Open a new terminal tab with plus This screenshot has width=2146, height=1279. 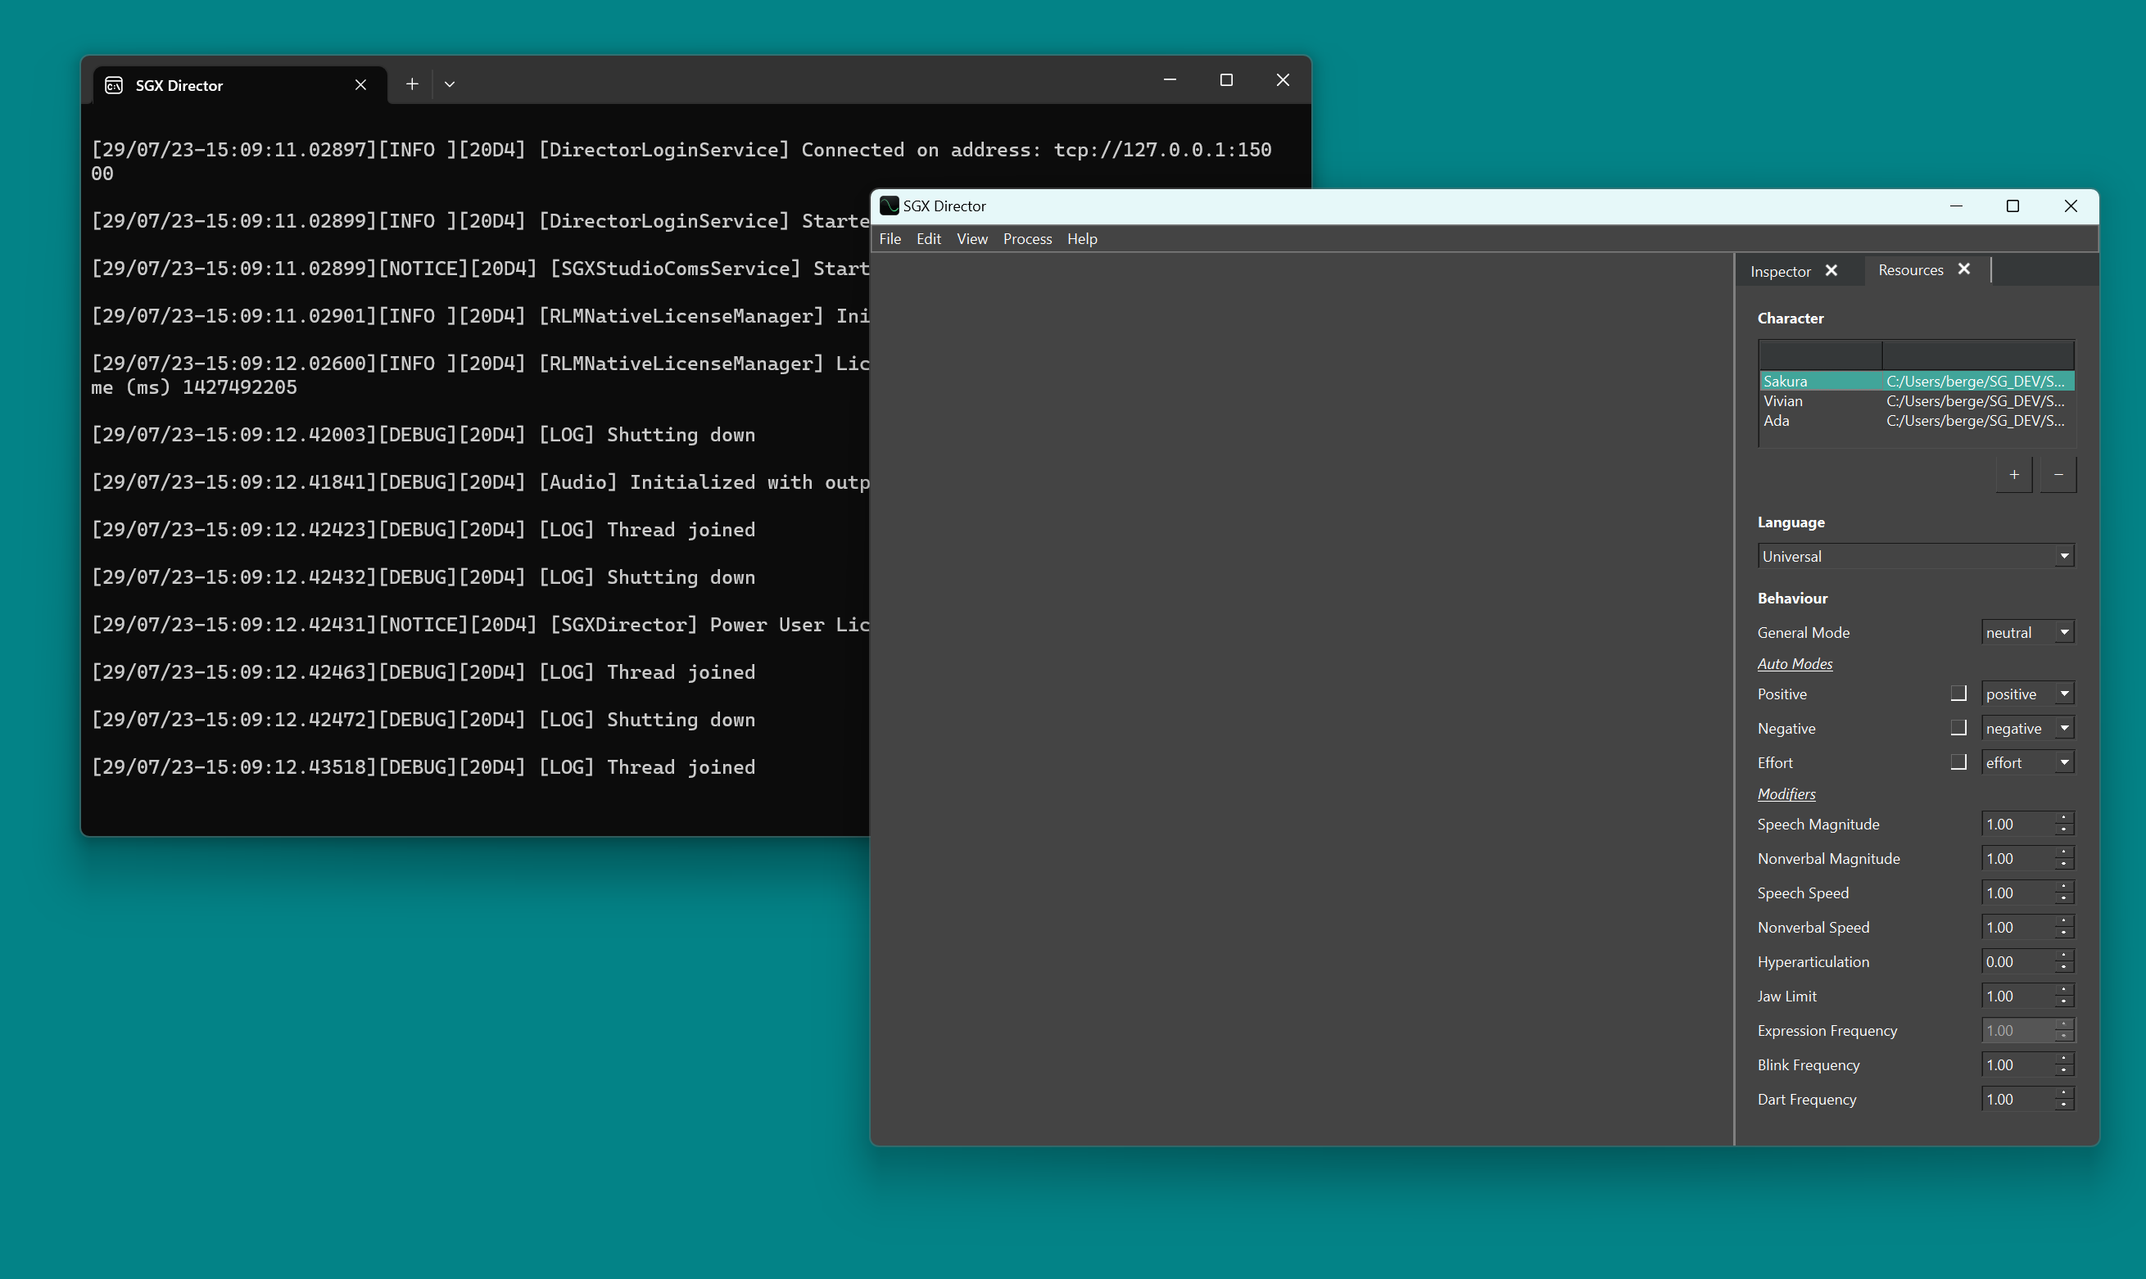click(412, 84)
